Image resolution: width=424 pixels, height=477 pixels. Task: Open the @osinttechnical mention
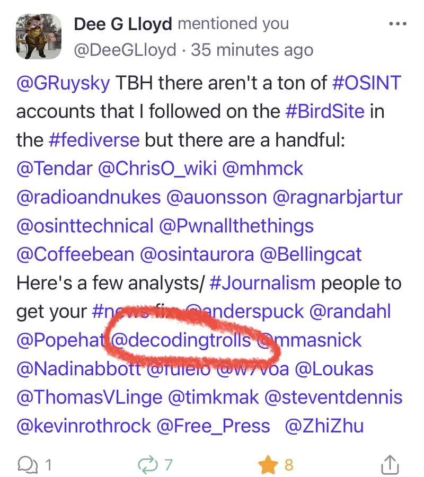[x=85, y=226]
